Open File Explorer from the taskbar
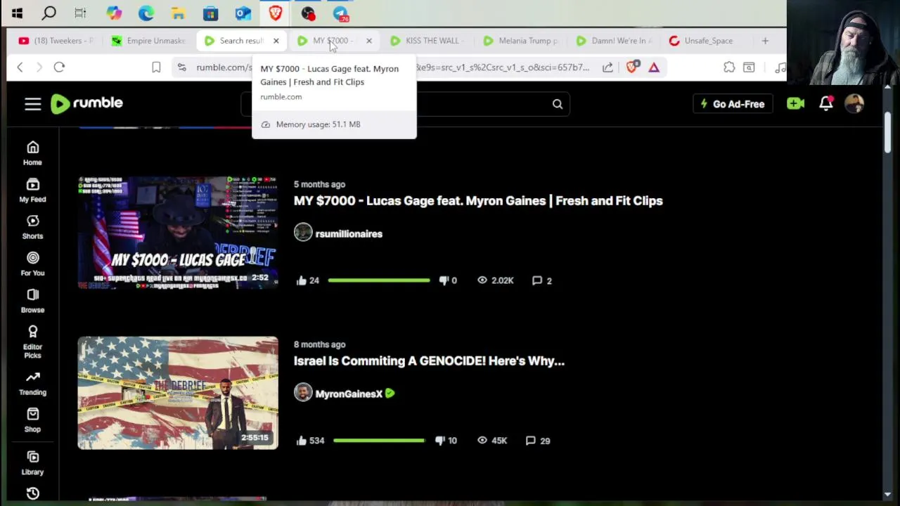Image resolution: width=900 pixels, height=506 pixels. [178, 13]
